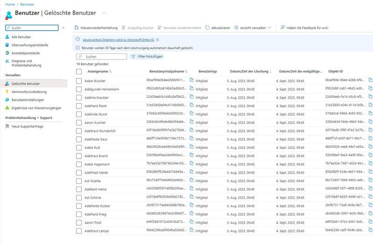
Task: Go to Benutzer breadcrumb link
Action: [27, 4]
